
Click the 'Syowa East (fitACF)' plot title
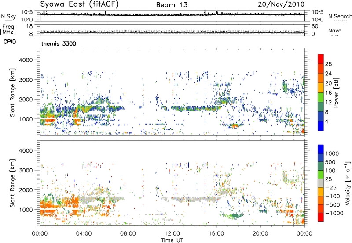(x=80, y=4)
